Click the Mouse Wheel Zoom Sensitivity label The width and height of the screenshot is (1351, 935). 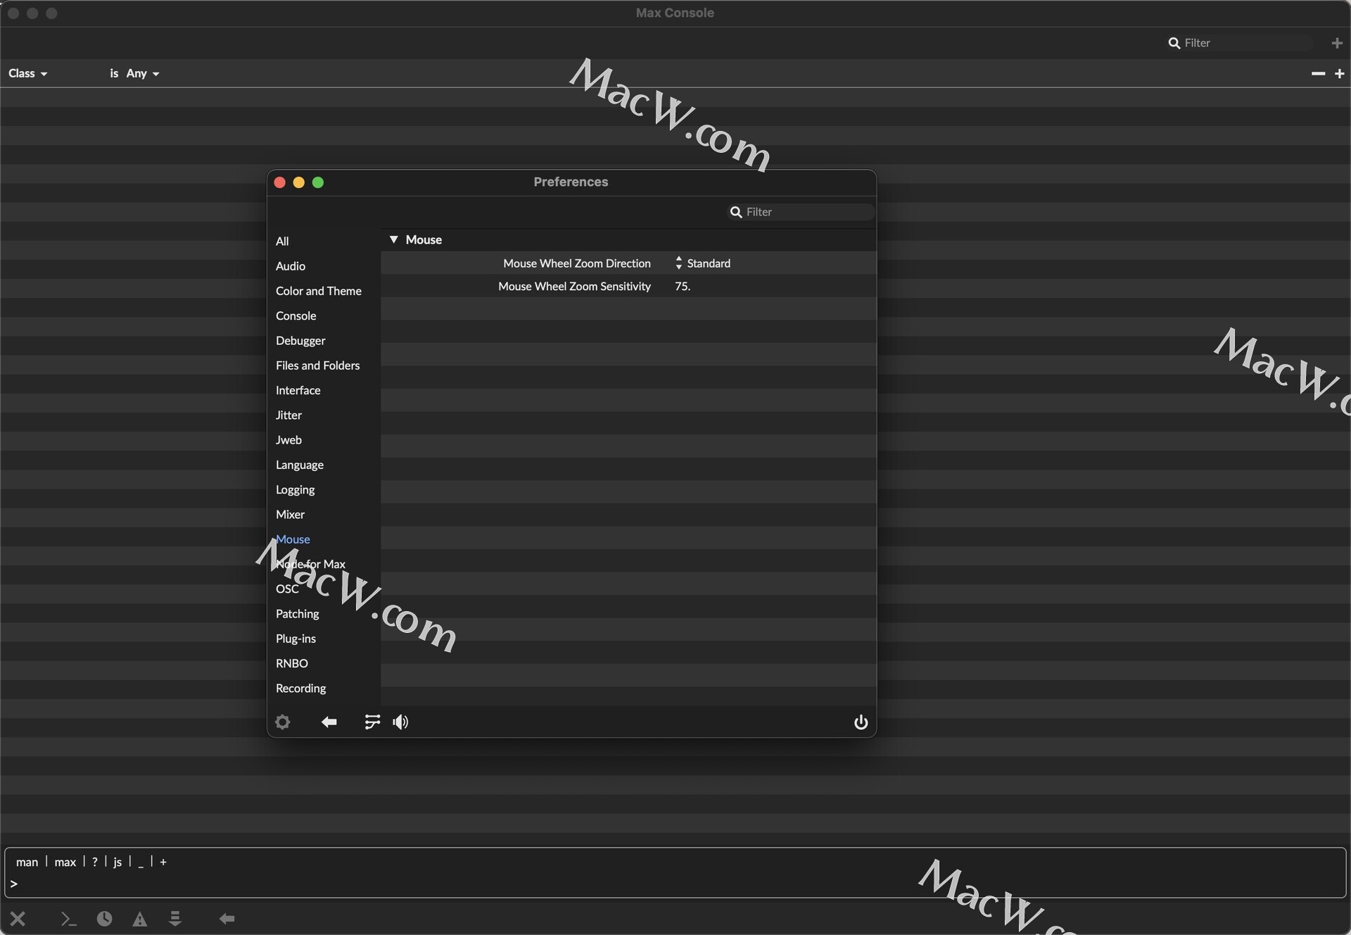tap(574, 286)
